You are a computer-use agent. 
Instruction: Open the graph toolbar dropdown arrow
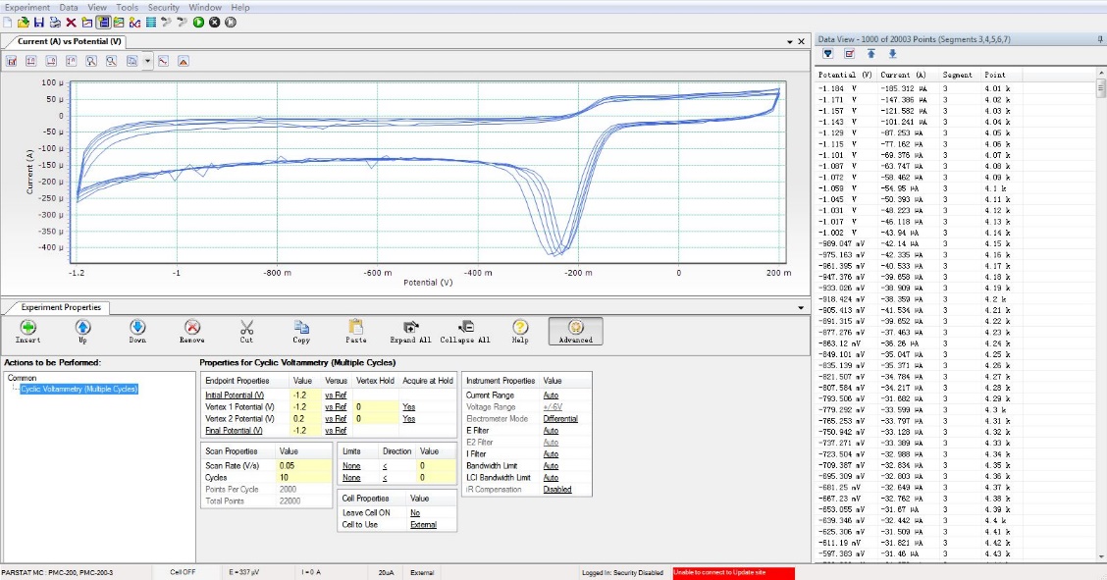147,61
